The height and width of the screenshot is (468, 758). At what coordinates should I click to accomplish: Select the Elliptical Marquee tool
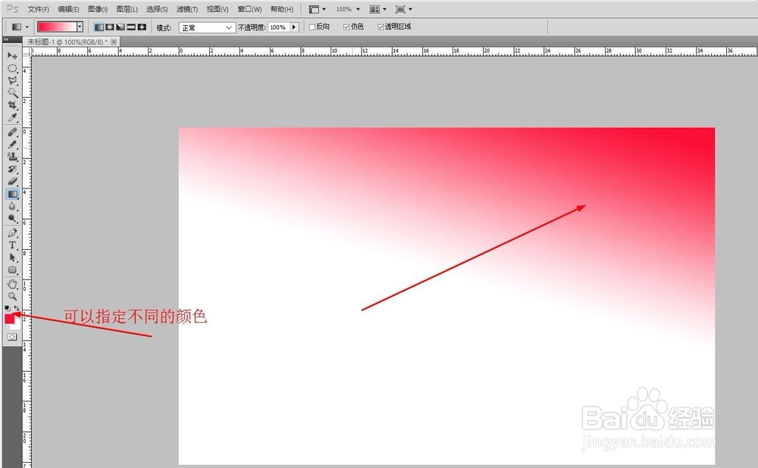[x=12, y=68]
